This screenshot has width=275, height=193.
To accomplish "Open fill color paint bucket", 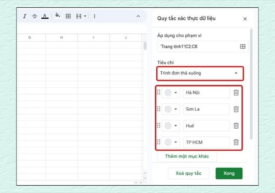I will [x=58, y=16].
